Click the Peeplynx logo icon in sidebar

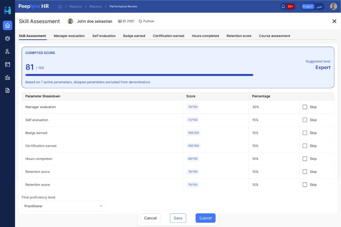pos(7,10)
